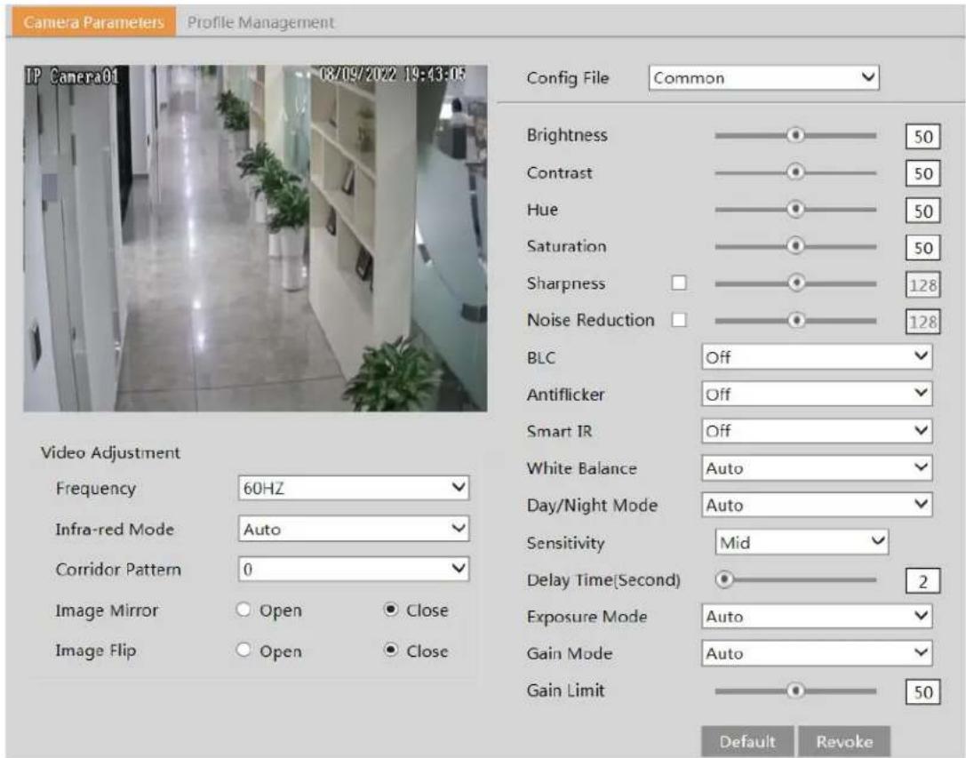Viewport: 966px width, 758px height.
Task: Open the Config File dropdown
Action: [x=763, y=78]
